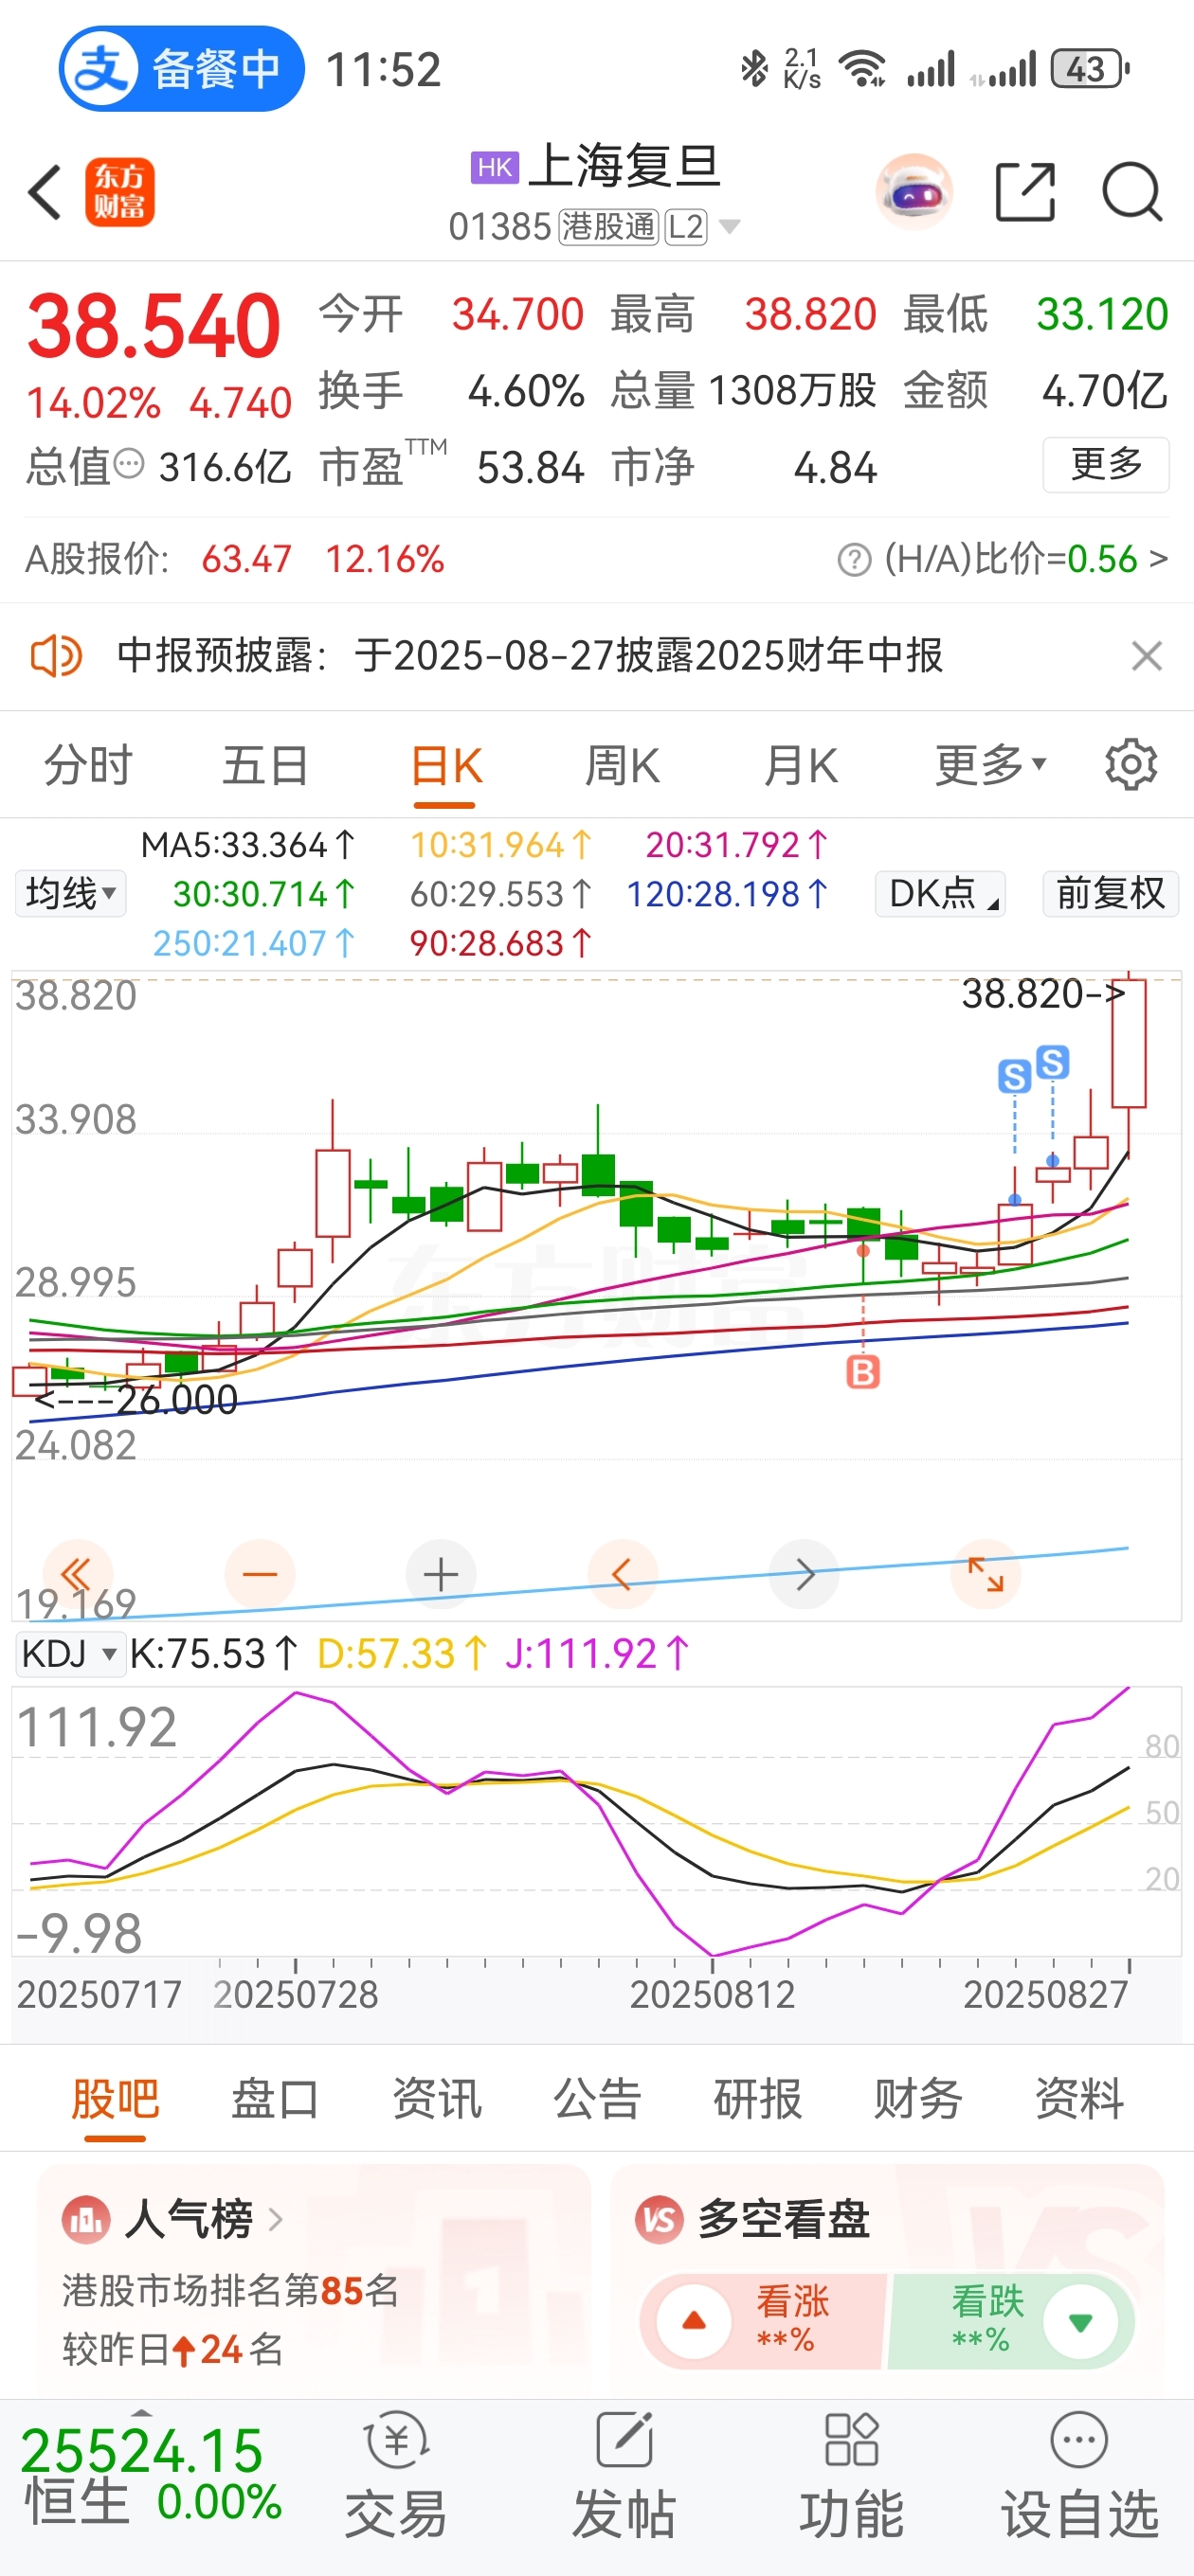Expand chart to fullscreen icon
Image resolution: width=1194 pixels, height=2576 pixels.
(986, 1575)
